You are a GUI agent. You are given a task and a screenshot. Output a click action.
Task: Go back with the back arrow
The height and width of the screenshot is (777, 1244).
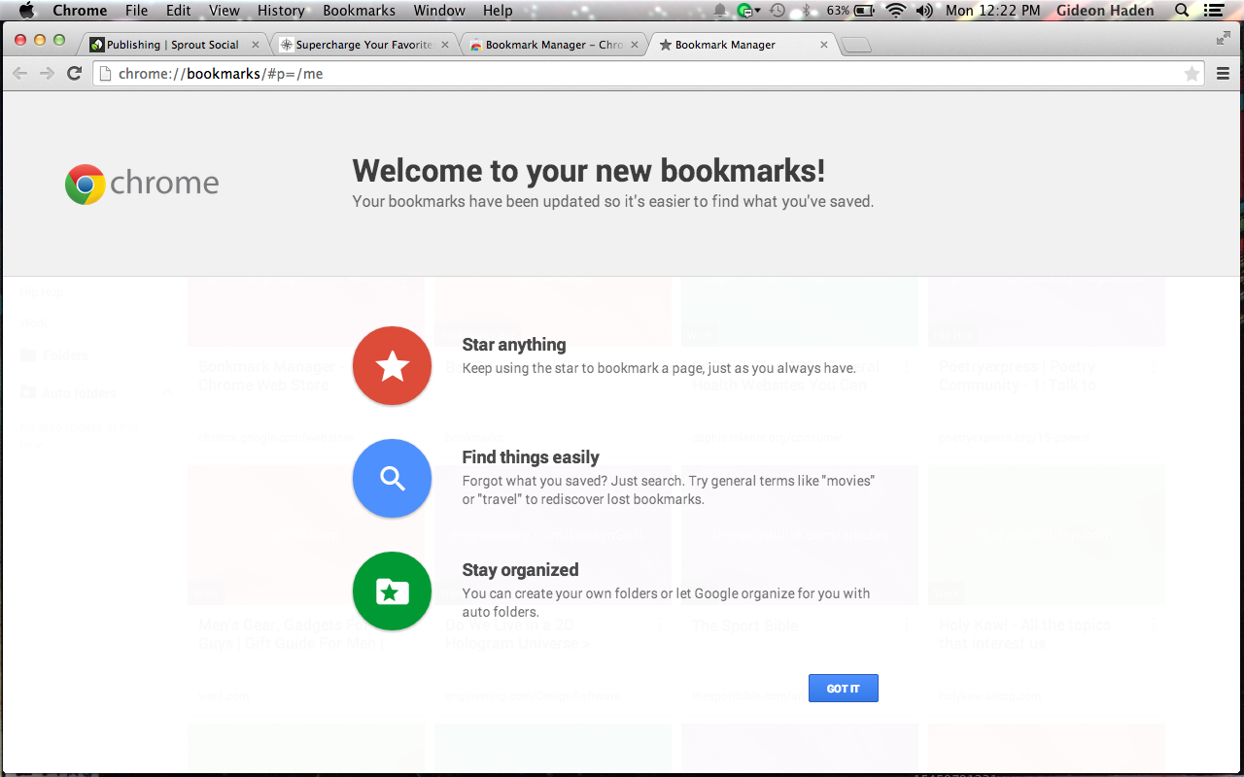click(x=20, y=74)
